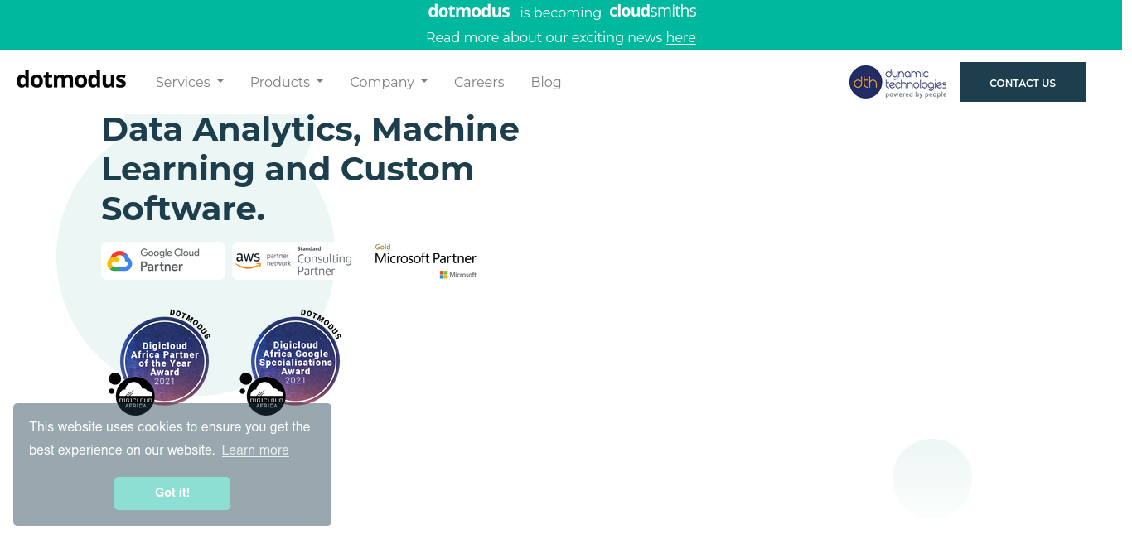This screenshot has width=1132, height=539.
Task: Click the Gold Microsoft Partner badge
Action: click(425, 261)
